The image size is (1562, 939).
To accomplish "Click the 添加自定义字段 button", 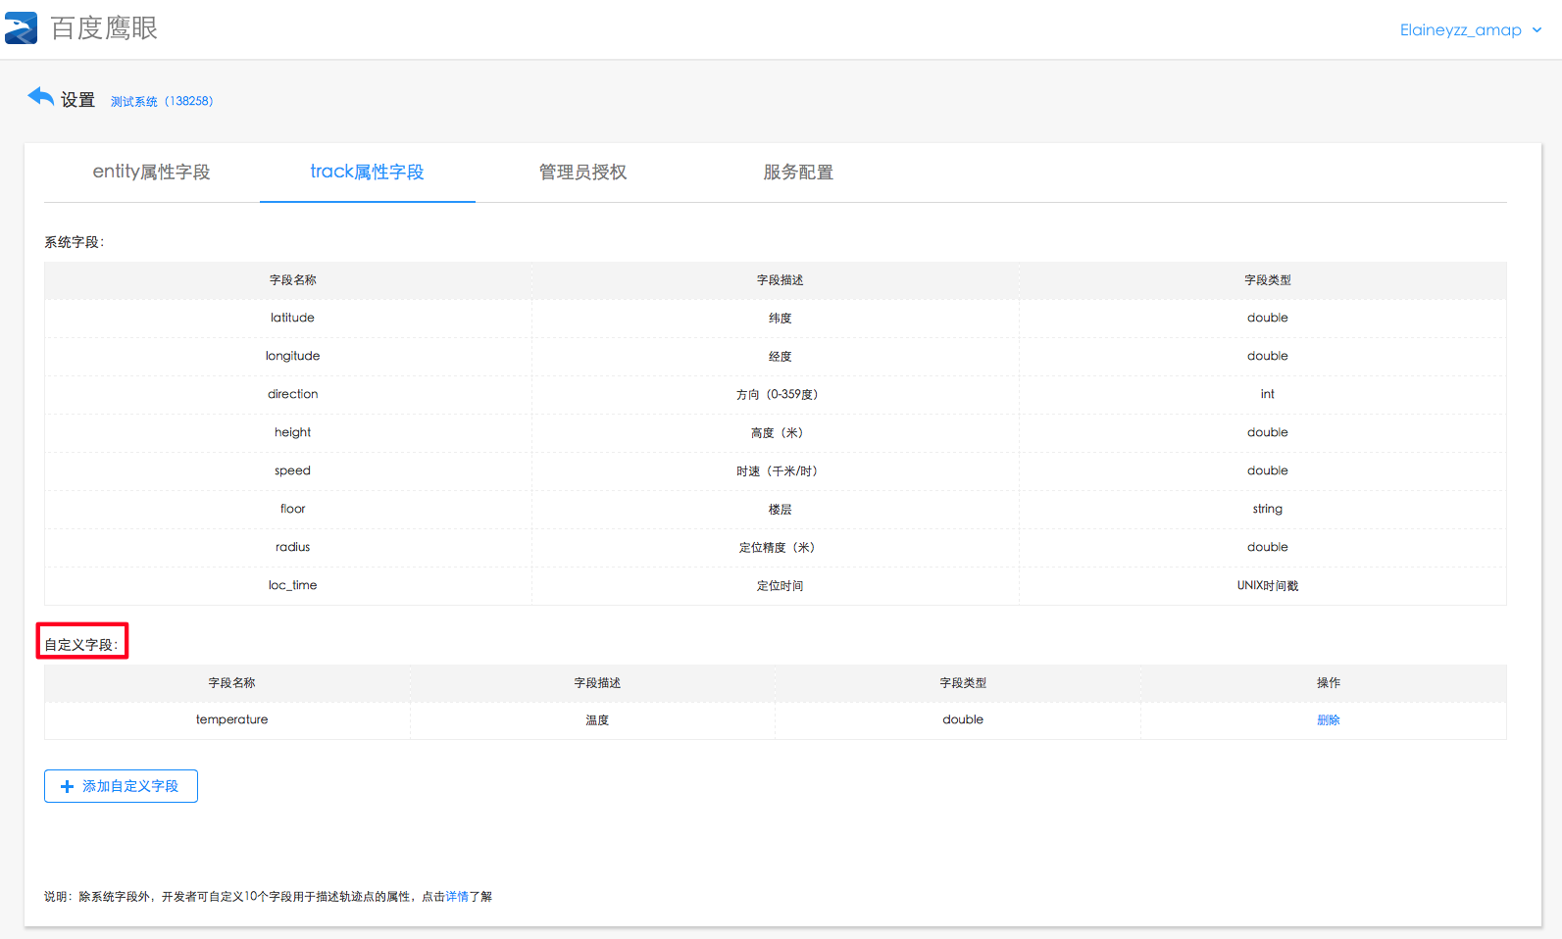I will coord(121,786).
